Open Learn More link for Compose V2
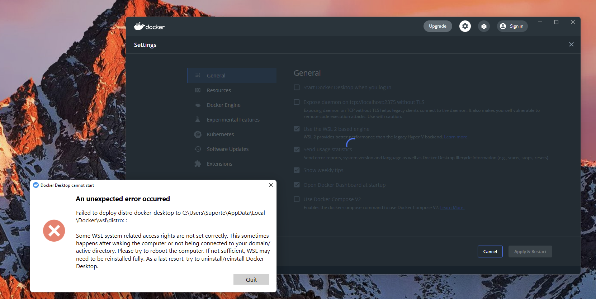The width and height of the screenshot is (596, 299). 452,208
